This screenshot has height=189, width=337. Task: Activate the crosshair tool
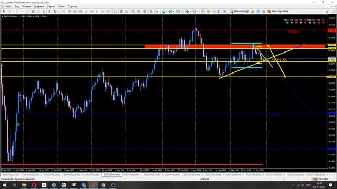pos(9,12)
